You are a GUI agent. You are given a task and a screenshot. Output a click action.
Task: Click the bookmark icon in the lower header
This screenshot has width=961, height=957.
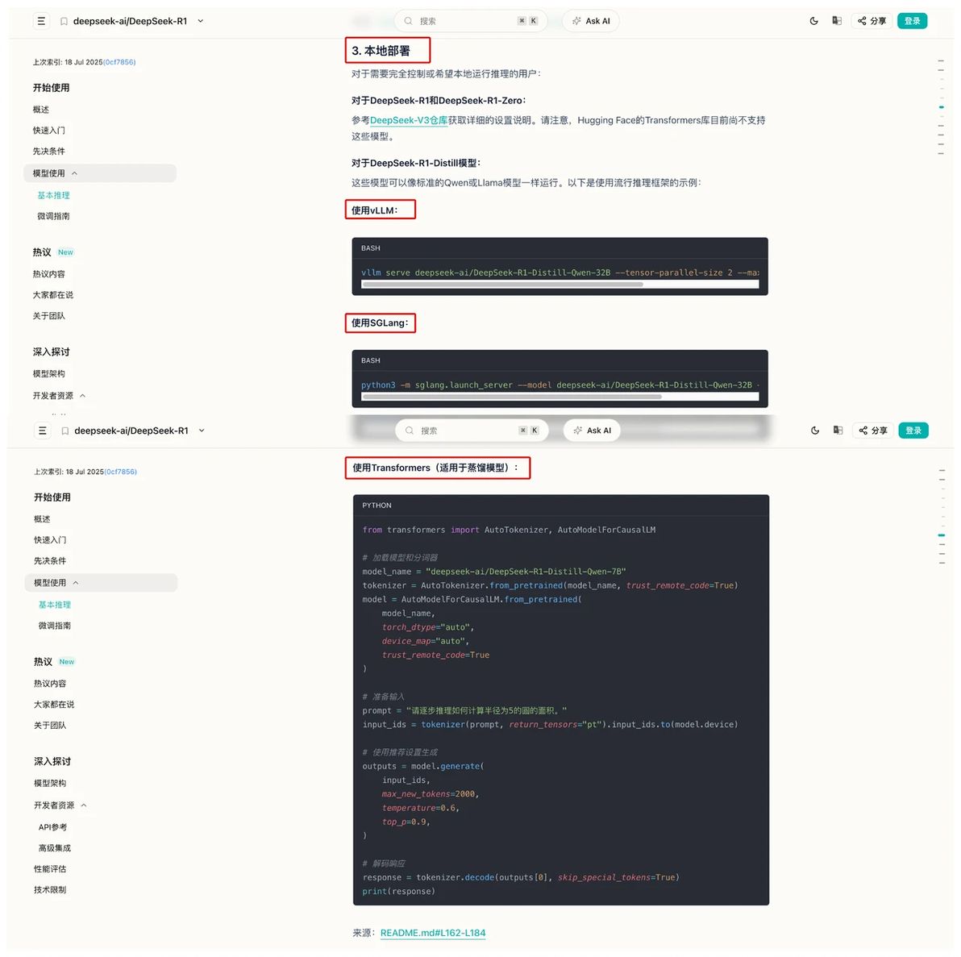coord(64,431)
